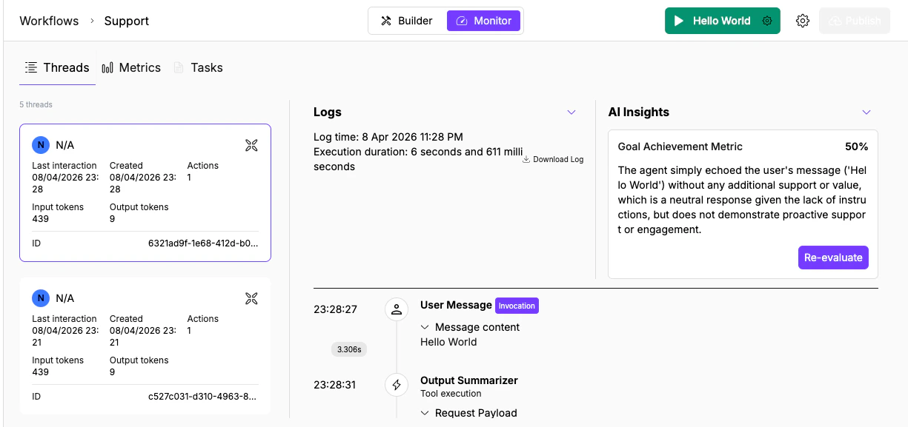Expand the Request Payload section
This screenshot has width=908, height=427.
[x=425, y=413]
